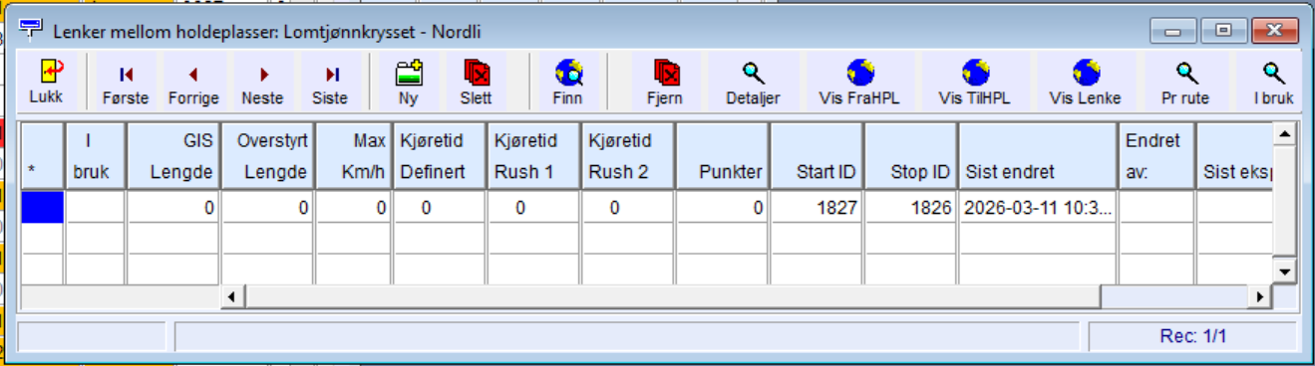
Task: Click the GIS Lengde value cell
Action: pyautogui.click(x=173, y=207)
